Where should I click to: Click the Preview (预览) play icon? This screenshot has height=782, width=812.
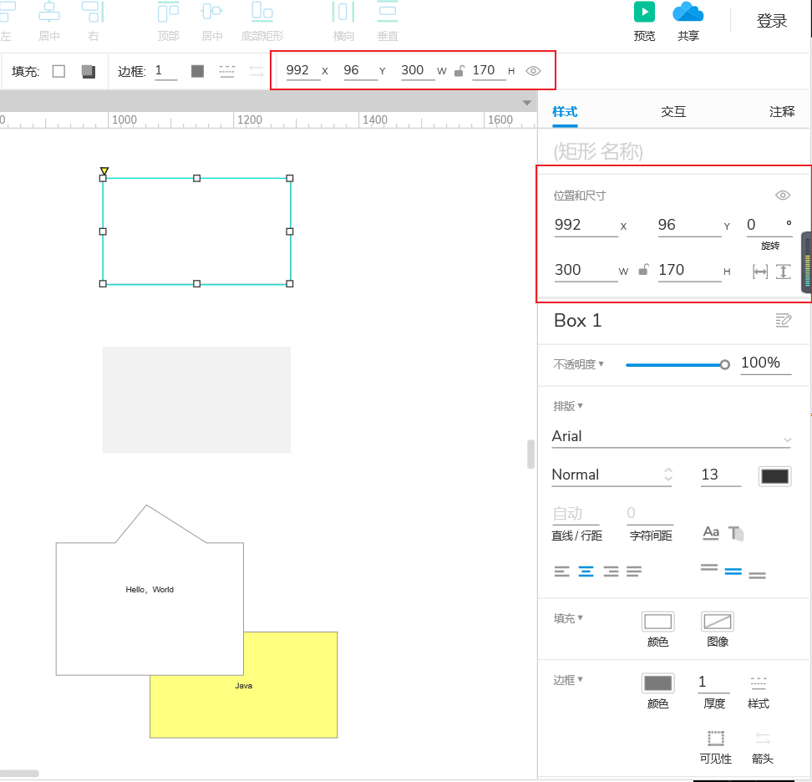644,12
